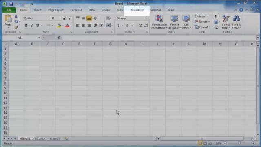Click the Insert Worksheet tab icon
261x147 pixels.
pyautogui.click(x=66, y=139)
